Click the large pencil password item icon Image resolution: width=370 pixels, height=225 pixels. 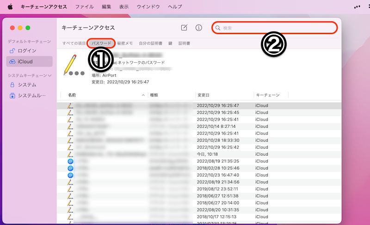(x=73, y=65)
